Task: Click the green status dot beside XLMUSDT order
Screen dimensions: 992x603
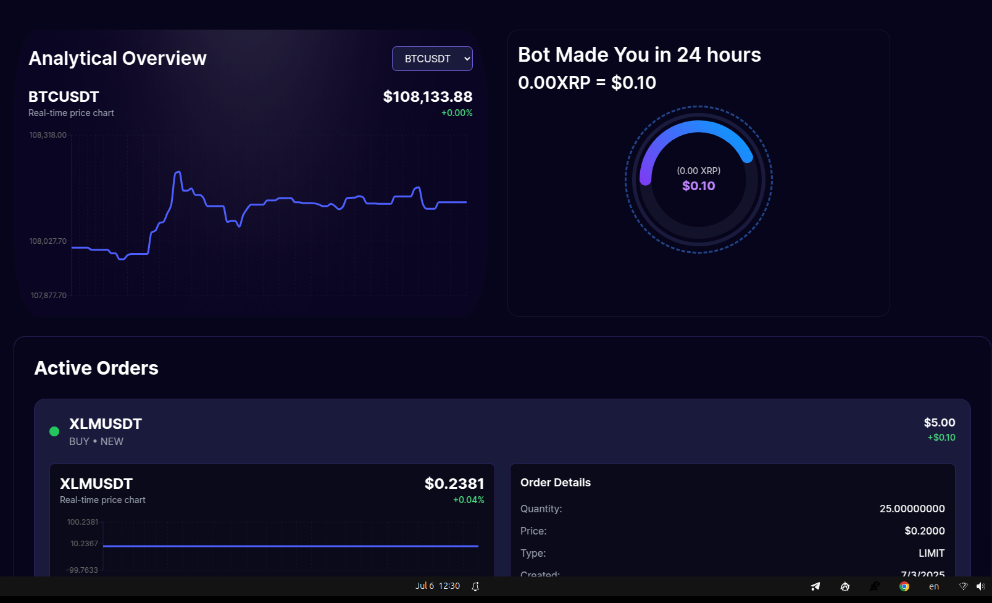Action: (54, 431)
